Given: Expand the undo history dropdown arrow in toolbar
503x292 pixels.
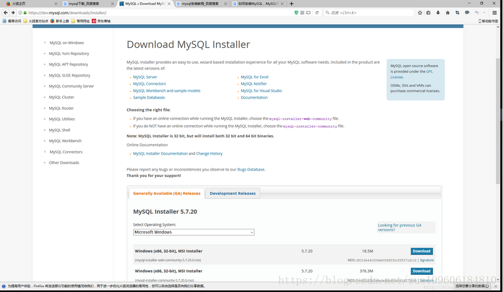Looking at the screenshot, I should (484, 13).
